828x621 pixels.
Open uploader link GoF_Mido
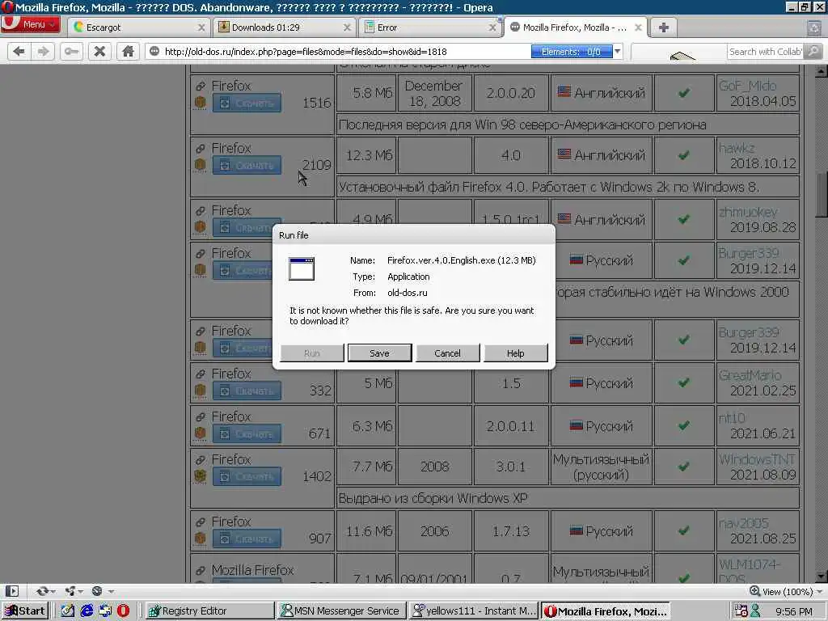[747, 86]
